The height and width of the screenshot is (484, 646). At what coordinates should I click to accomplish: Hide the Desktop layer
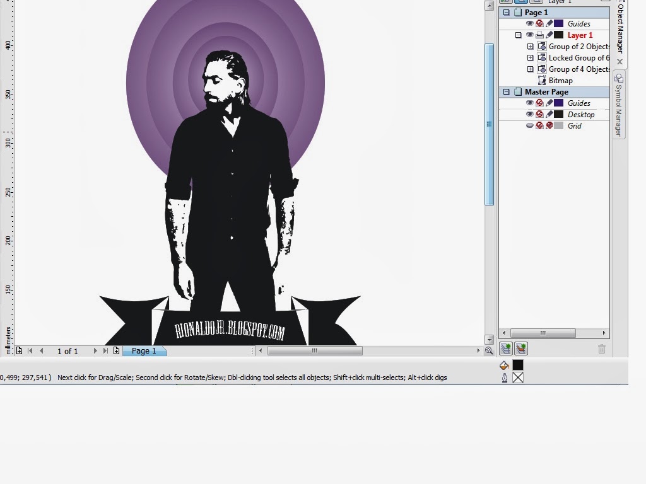[530, 114]
